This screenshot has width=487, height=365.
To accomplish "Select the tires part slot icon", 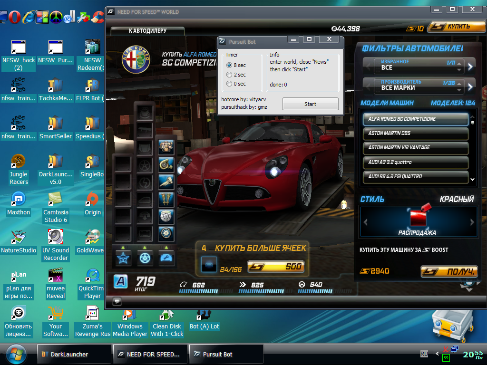I will point(166,234).
